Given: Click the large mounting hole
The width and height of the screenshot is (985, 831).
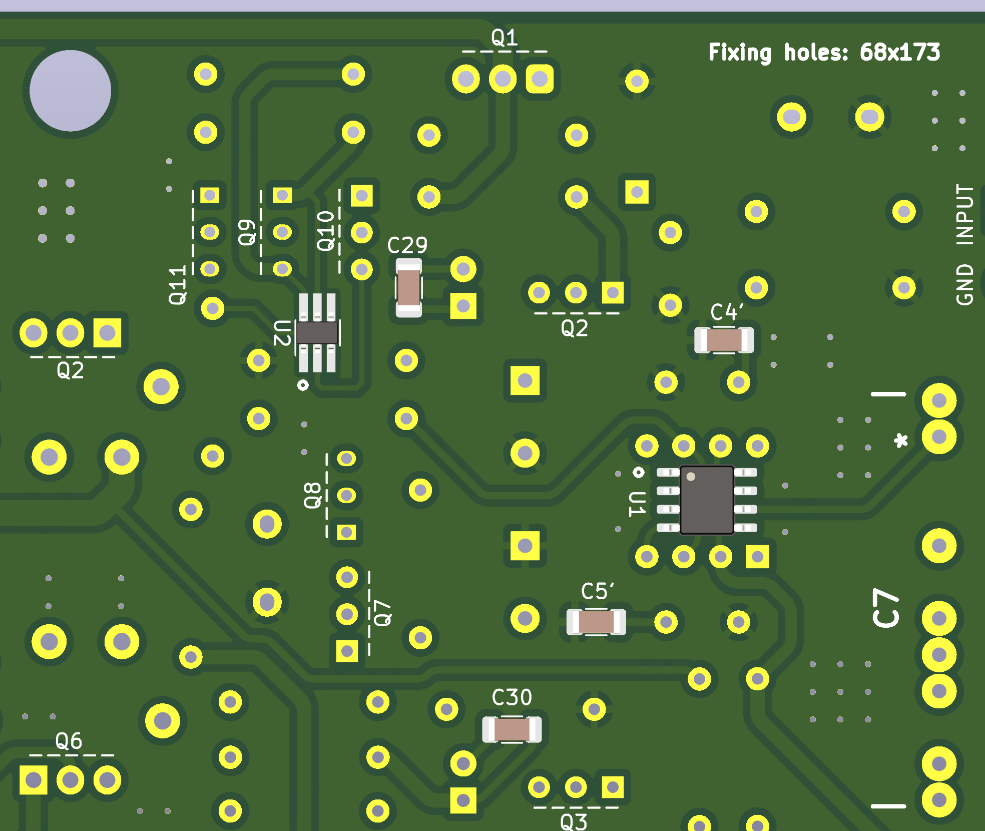Looking at the screenshot, I should [x=70, y=91].
